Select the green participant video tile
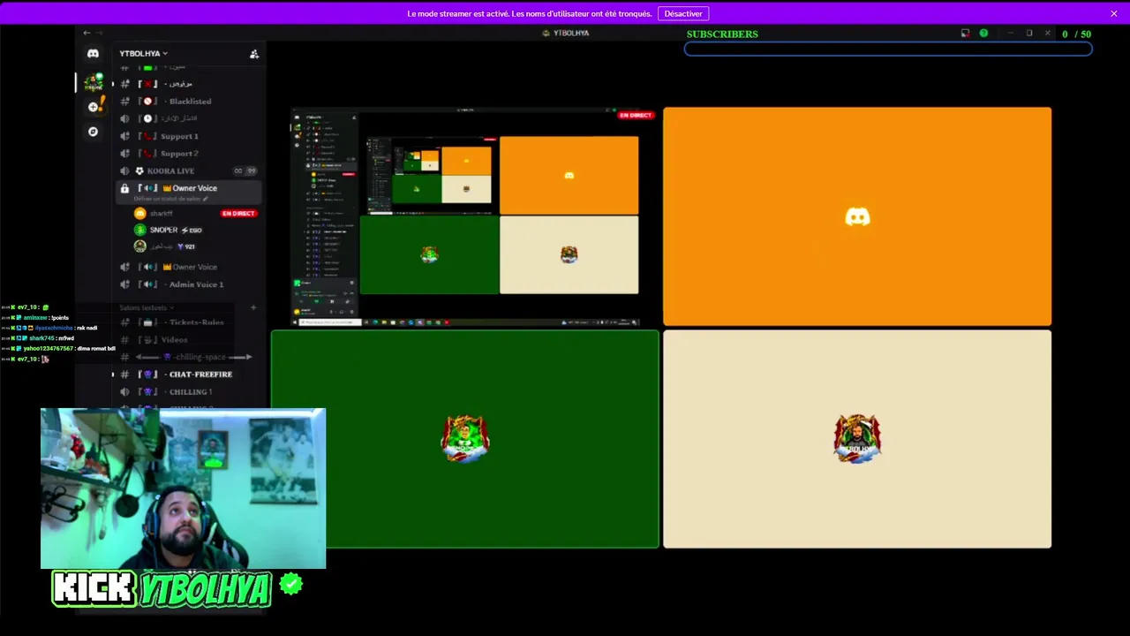 click(x=465, y=439)
